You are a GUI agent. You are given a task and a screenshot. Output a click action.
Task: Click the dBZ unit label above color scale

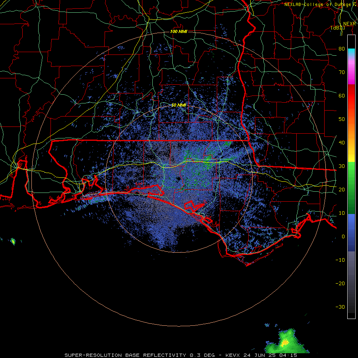click(338, 28)
